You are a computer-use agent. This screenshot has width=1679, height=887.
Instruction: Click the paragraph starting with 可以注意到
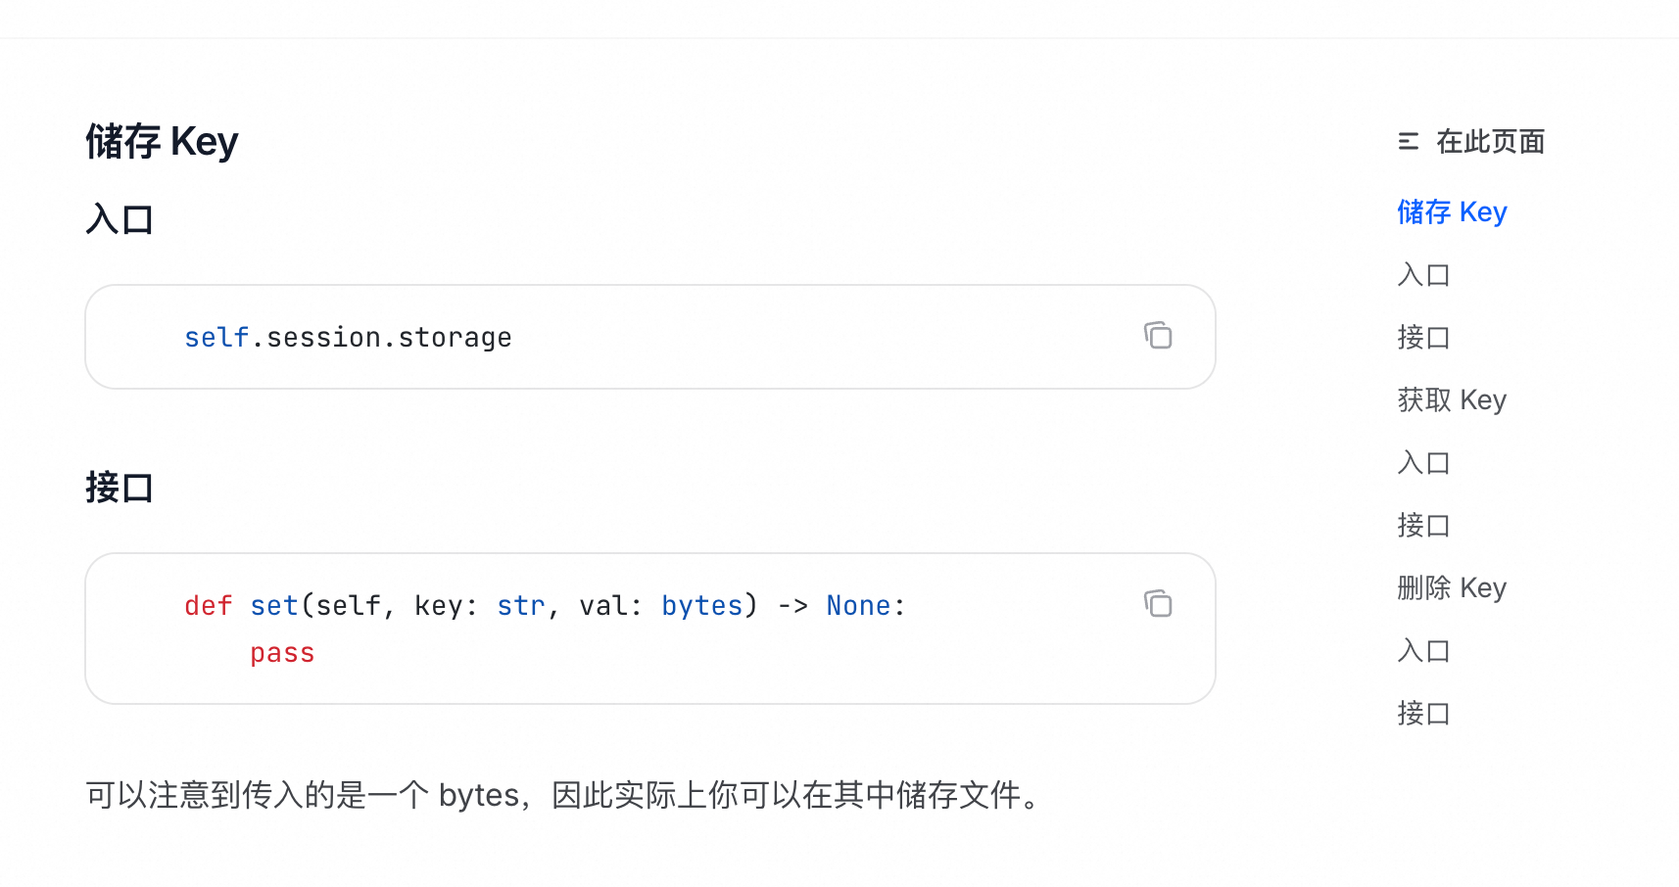pyautogui.click(x=563, y=795)
